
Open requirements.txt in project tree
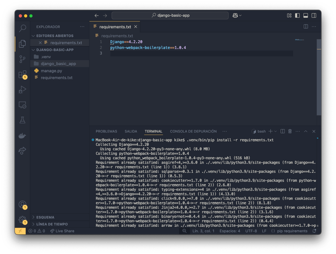(x=60, y=78)
